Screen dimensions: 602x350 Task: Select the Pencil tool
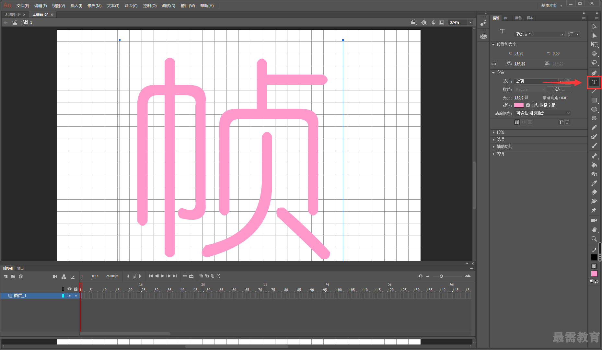point(594,128)
